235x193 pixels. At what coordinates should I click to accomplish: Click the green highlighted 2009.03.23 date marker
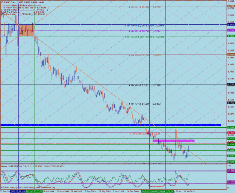(x=34, y=191)
